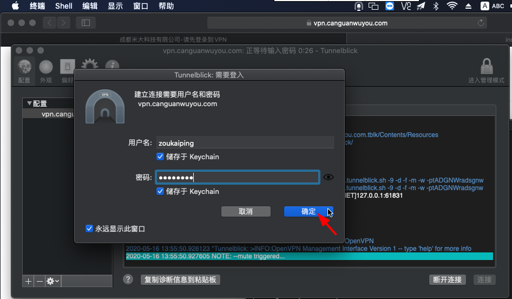Click the 密码 input field
Image resolution: width=512 pixels, height=299 pixels.
(238, 177)
